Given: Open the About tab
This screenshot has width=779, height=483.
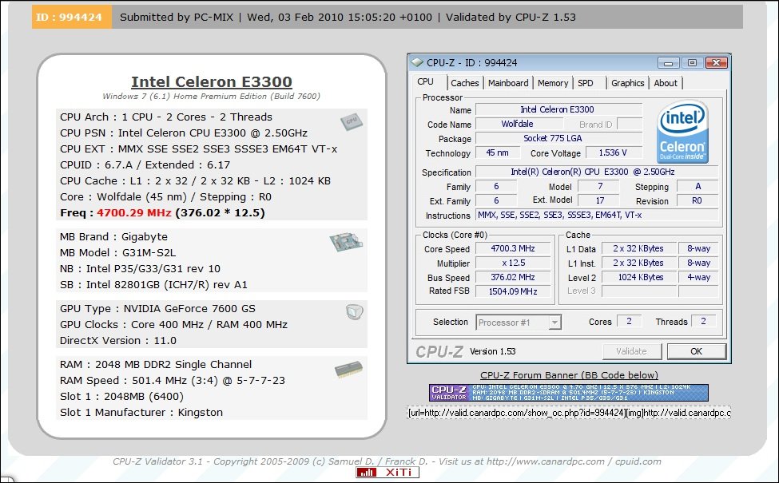Looking at the screenshot, I should pos(666,83).
